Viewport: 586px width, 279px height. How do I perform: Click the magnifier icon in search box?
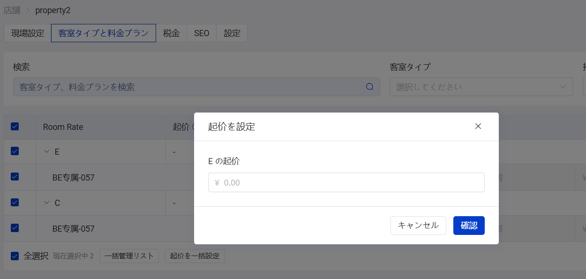pyautogui.click(x=369, y=87)
